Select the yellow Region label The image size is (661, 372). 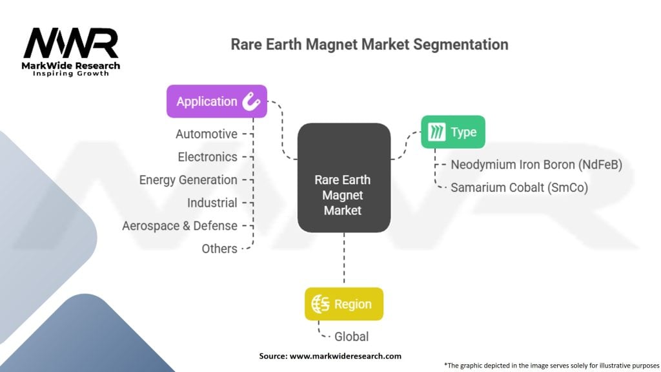tap(352, 304)
